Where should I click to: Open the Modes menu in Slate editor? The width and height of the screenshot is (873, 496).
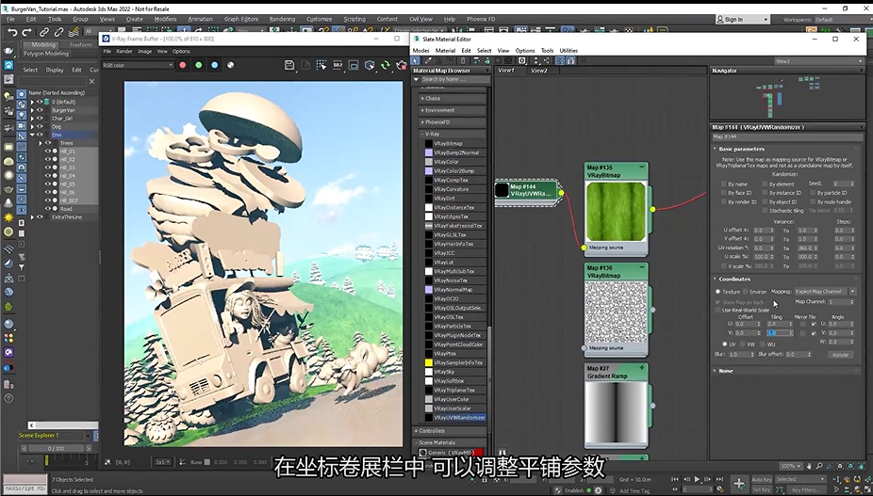(x=420, y=51)
